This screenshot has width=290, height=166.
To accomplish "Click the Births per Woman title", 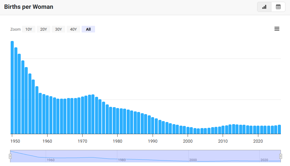I will click(29, 7).
